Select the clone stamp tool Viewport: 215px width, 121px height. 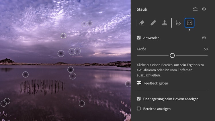click(x=165, y=23)
